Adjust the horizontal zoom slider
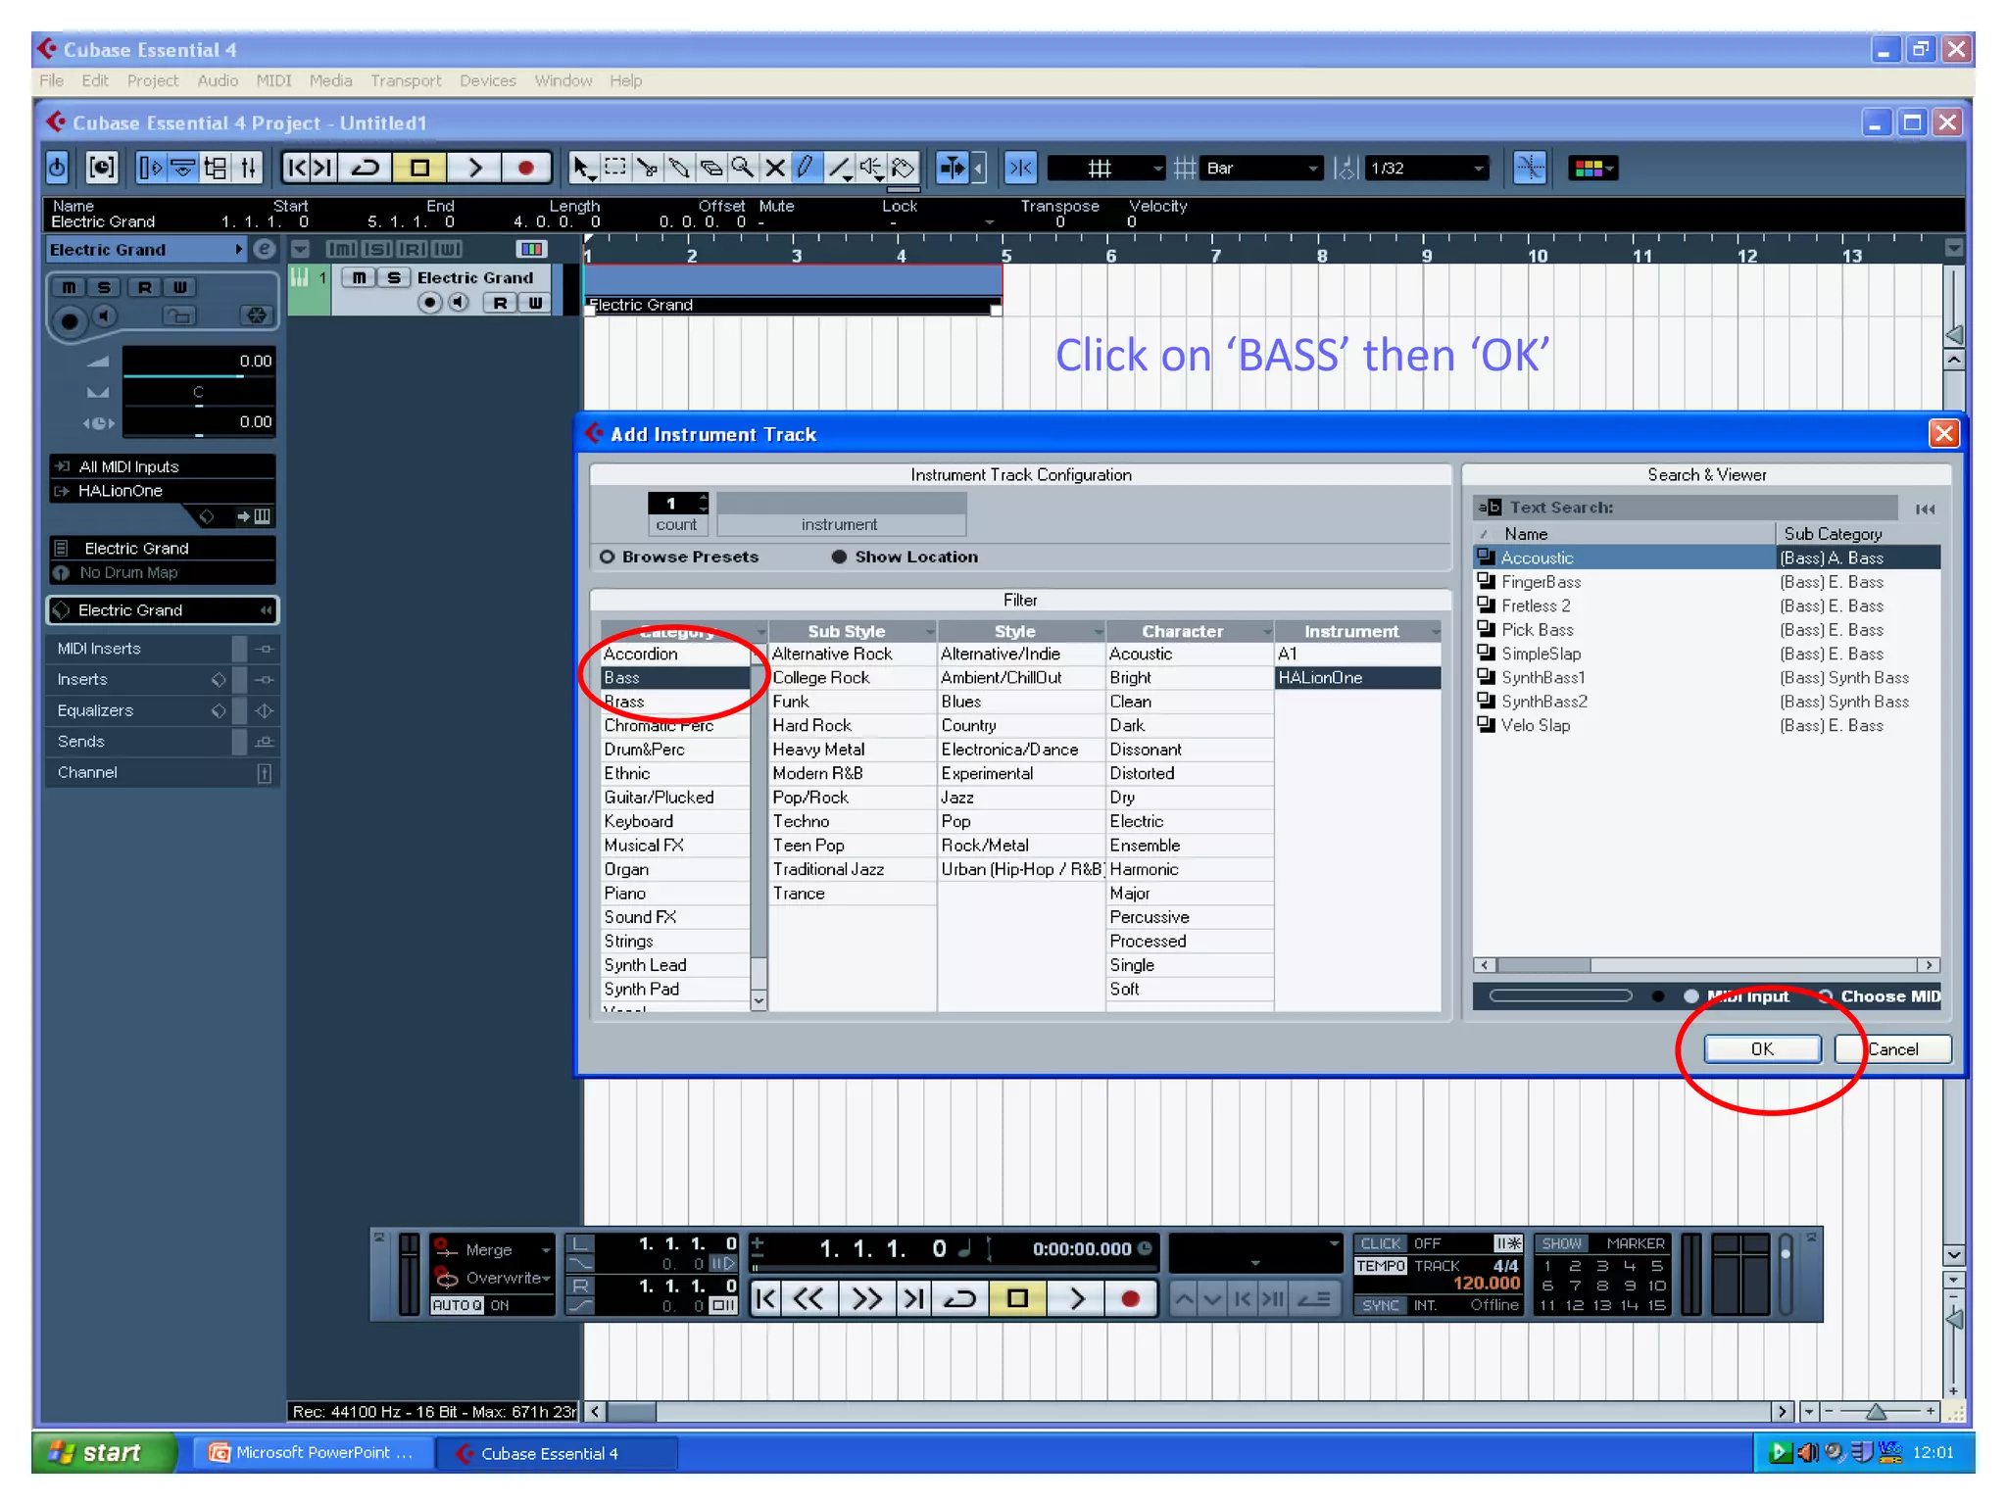The image size is (2007, 1505). [1877, 1412]
